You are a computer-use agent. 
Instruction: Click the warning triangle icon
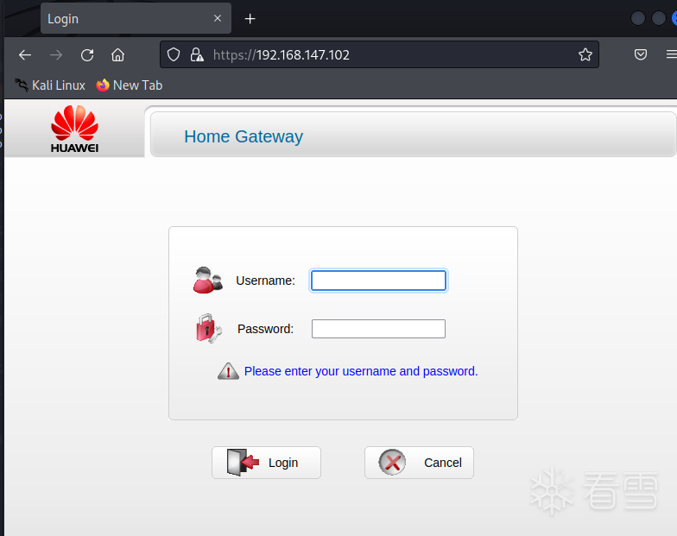point(228,371)
